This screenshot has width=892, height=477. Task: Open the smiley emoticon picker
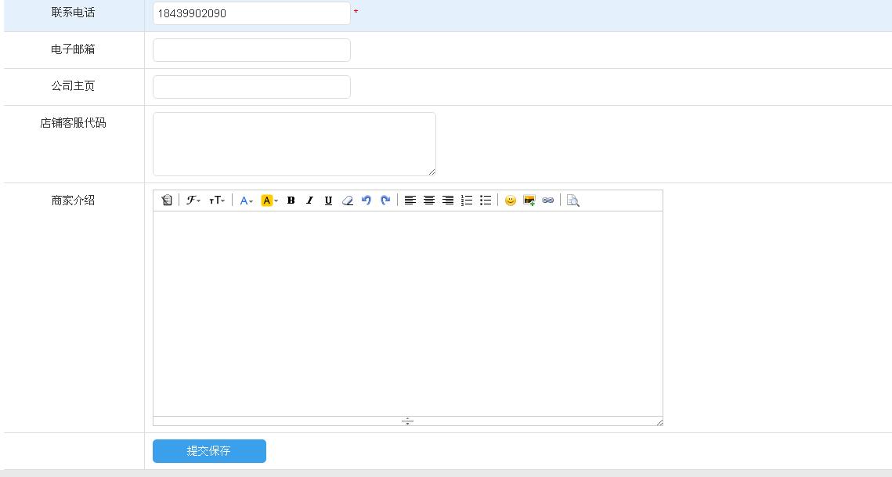510,201
